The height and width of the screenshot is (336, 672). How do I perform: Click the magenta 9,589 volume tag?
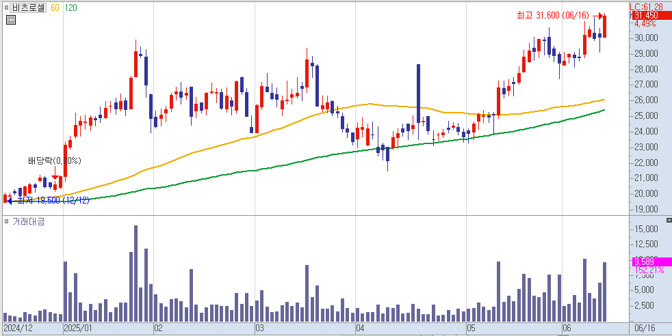(x=652, y=262)
